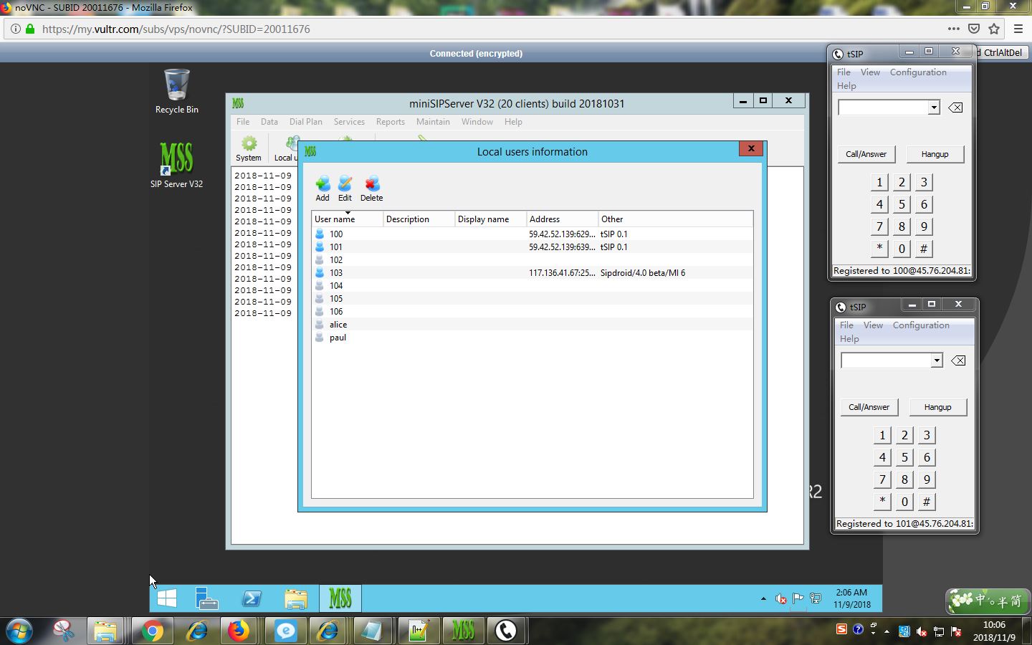Click the remote Windows Start button
The image size is (1032, 645).
[x=166, y=598]
